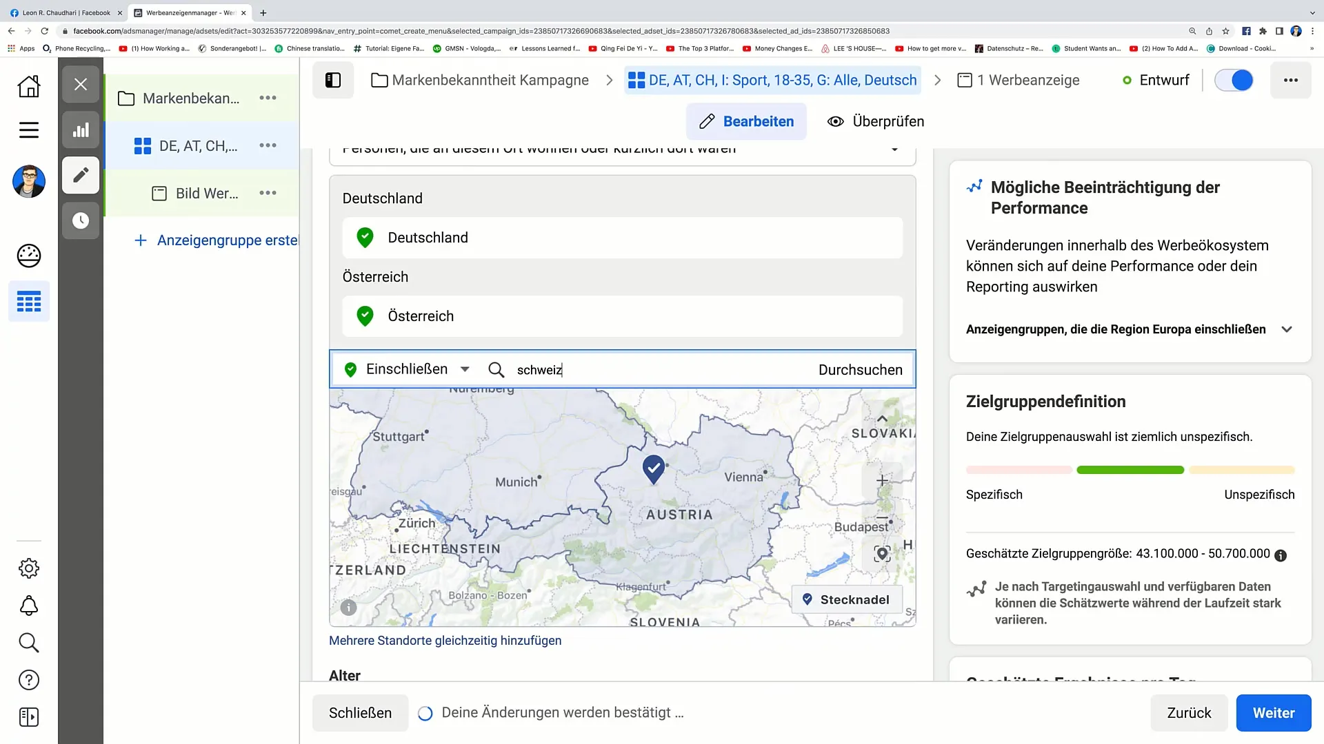This screenshot has height=744, width=1324.
Task: Click the Deutschland location row
Action: (622, 238)
